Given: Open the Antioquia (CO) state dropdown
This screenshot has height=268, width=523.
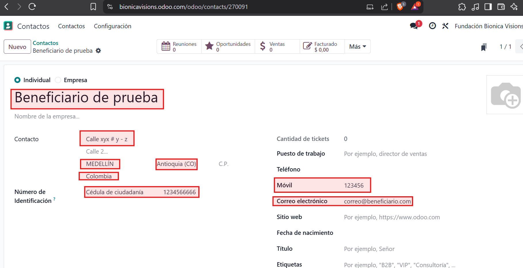Looking at the screenshot, I should click(176, 164).
